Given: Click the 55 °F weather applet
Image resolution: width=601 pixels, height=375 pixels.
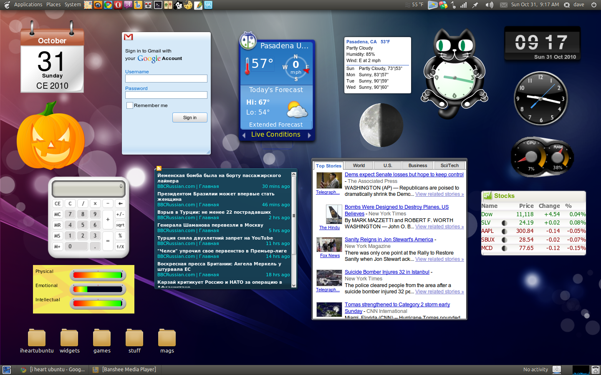Looking at the screenshot, I should (414, 5).
